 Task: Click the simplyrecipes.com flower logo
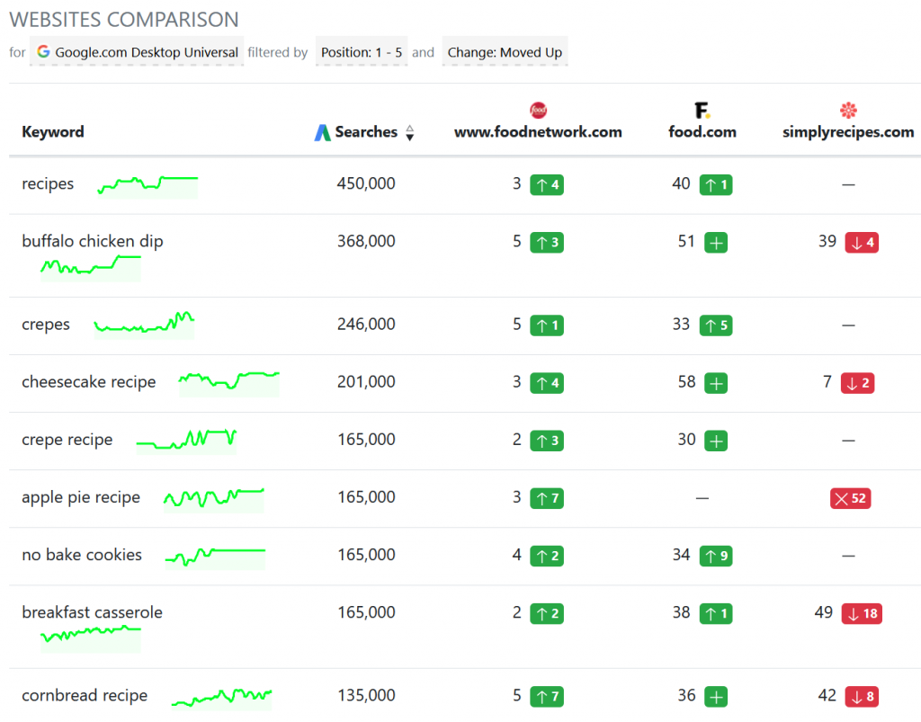pos(848,110)
